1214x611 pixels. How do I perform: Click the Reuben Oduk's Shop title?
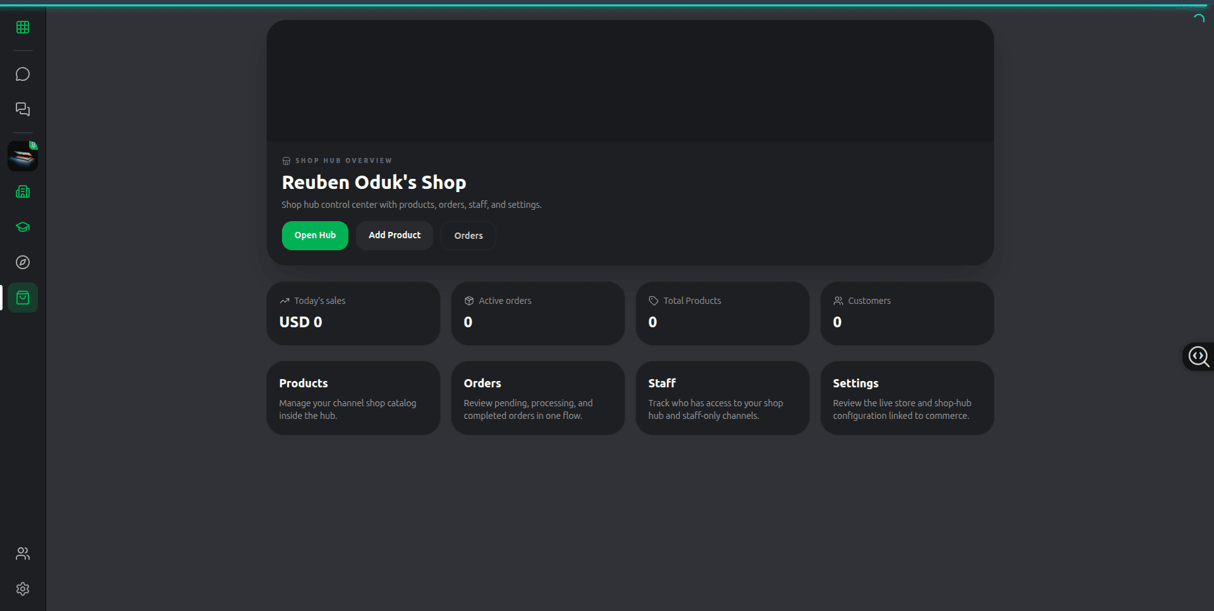point(374,183)
